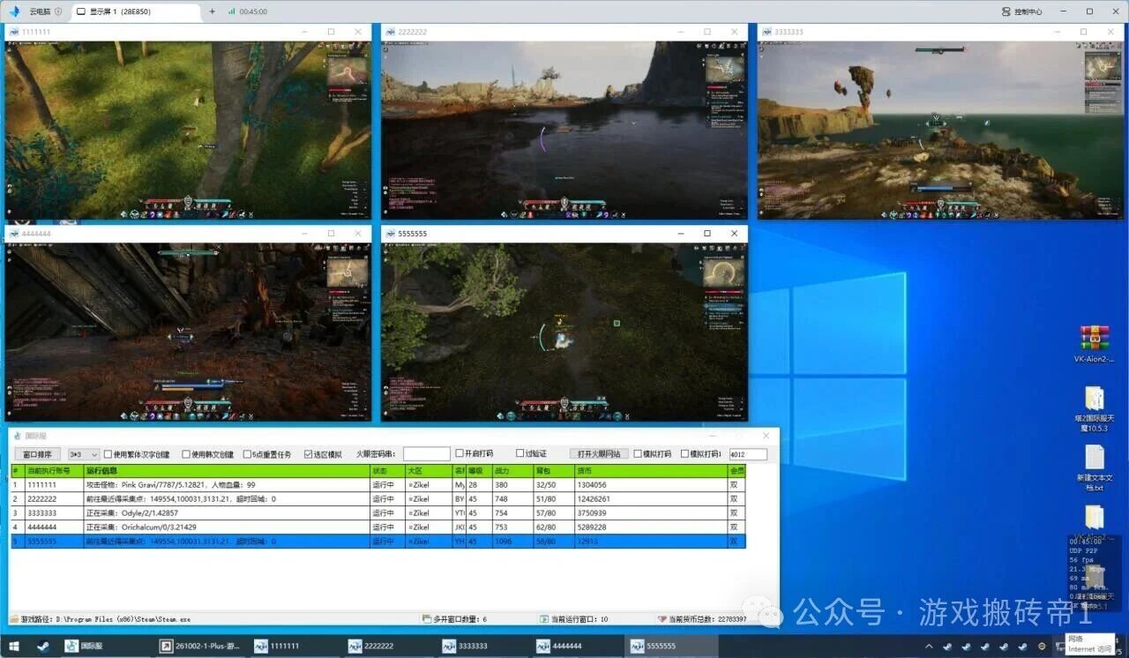Click the input field containing 4012
The image size is (1129, 658).
click(748, 454)
